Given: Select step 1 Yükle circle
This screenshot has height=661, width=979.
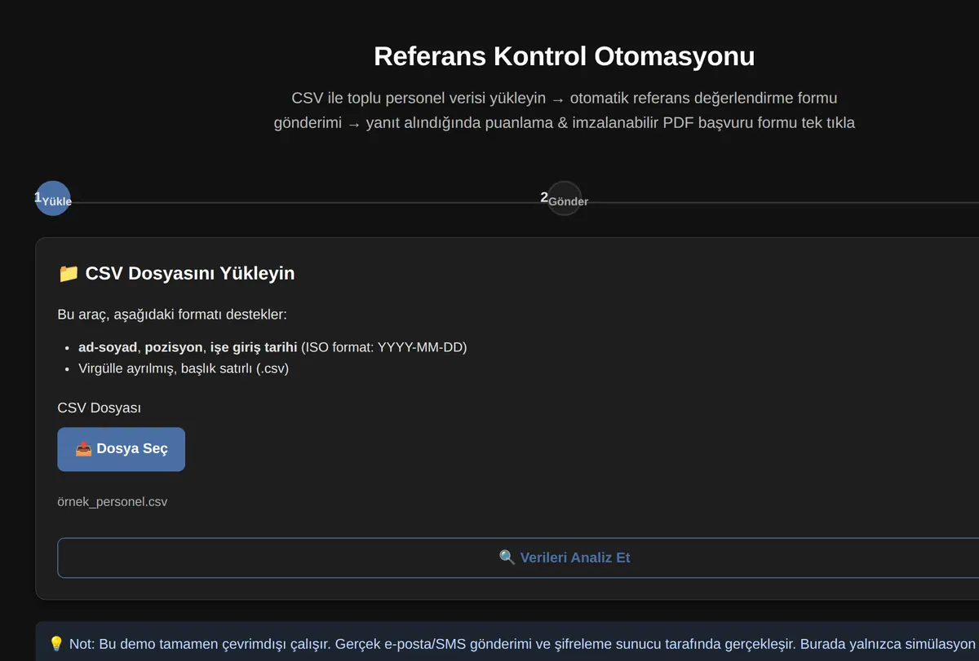Looking at the screenshot, I should (53, 198).
